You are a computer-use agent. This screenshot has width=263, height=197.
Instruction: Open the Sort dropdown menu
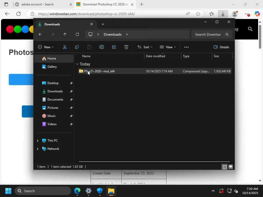[x=145, y=47]
